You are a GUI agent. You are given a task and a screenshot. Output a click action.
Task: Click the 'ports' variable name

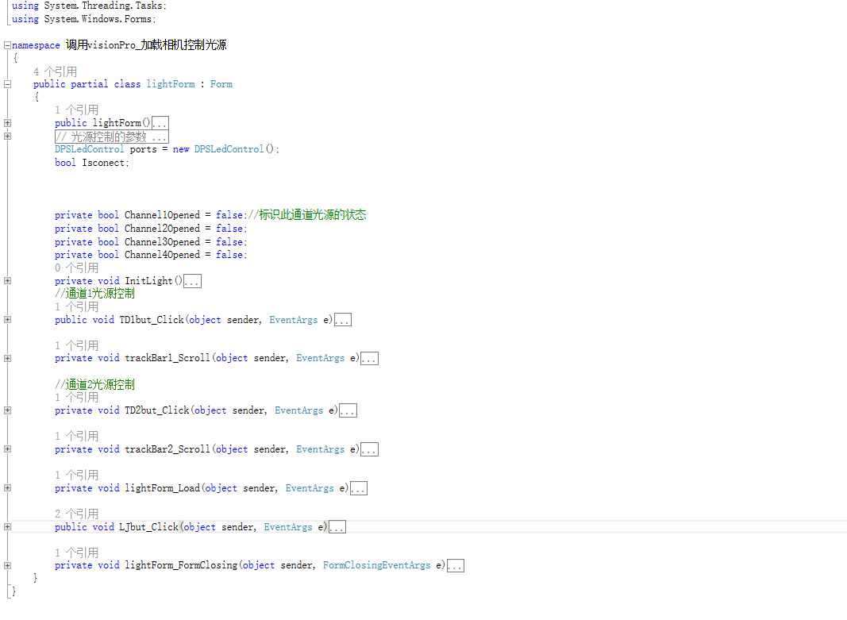[143, 149]
